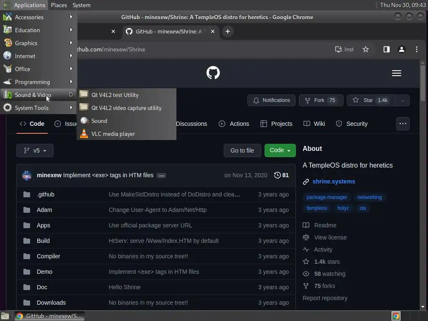Click the templeos topic tag
428x321 pixels.
[x=317, y=208]
